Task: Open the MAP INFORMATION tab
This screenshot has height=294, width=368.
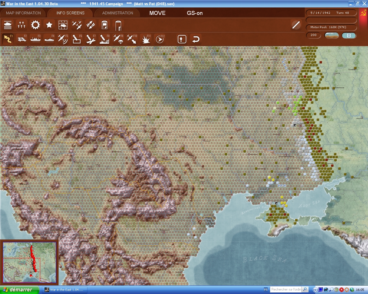Action: (23, 13)
